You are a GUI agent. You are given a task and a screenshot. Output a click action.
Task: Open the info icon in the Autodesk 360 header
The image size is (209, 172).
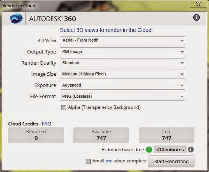pos(196,18)
